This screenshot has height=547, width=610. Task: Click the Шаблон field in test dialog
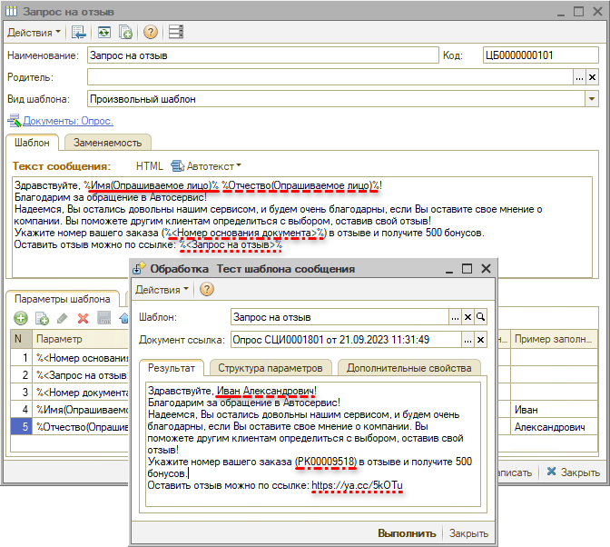[x=339, y=317]
